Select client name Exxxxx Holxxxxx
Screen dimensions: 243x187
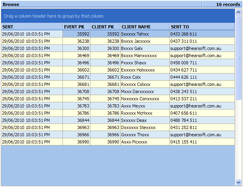tap(138, 70)
